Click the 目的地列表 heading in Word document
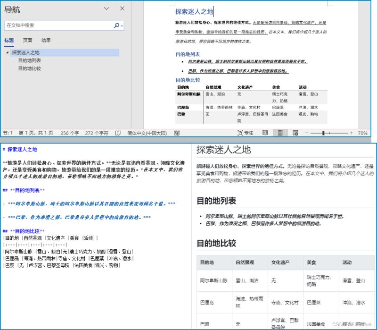This screenshot has width=377, height=330. [x=188, y=54]
